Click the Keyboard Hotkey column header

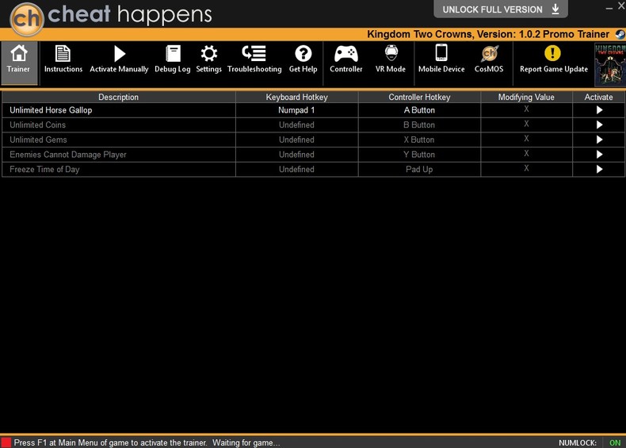pyautogui.click(x=296, y=97)
